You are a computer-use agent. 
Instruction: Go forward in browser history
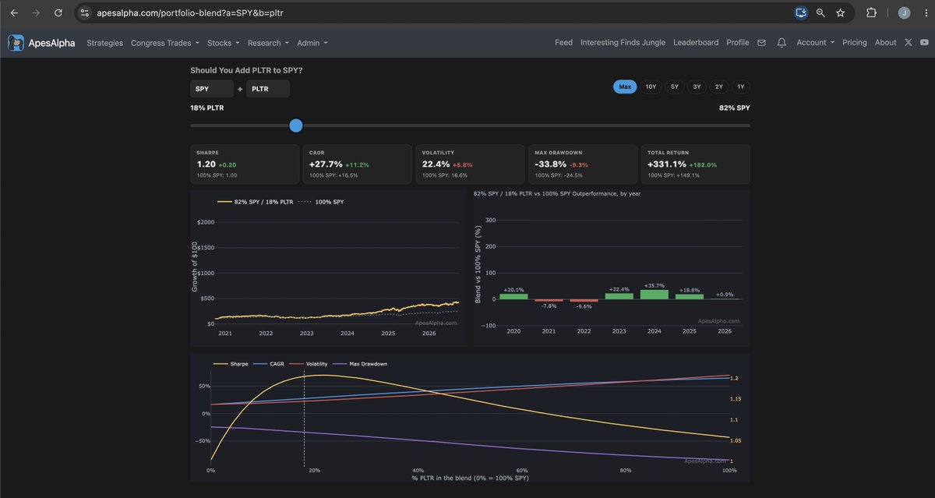tap(36, 12)
